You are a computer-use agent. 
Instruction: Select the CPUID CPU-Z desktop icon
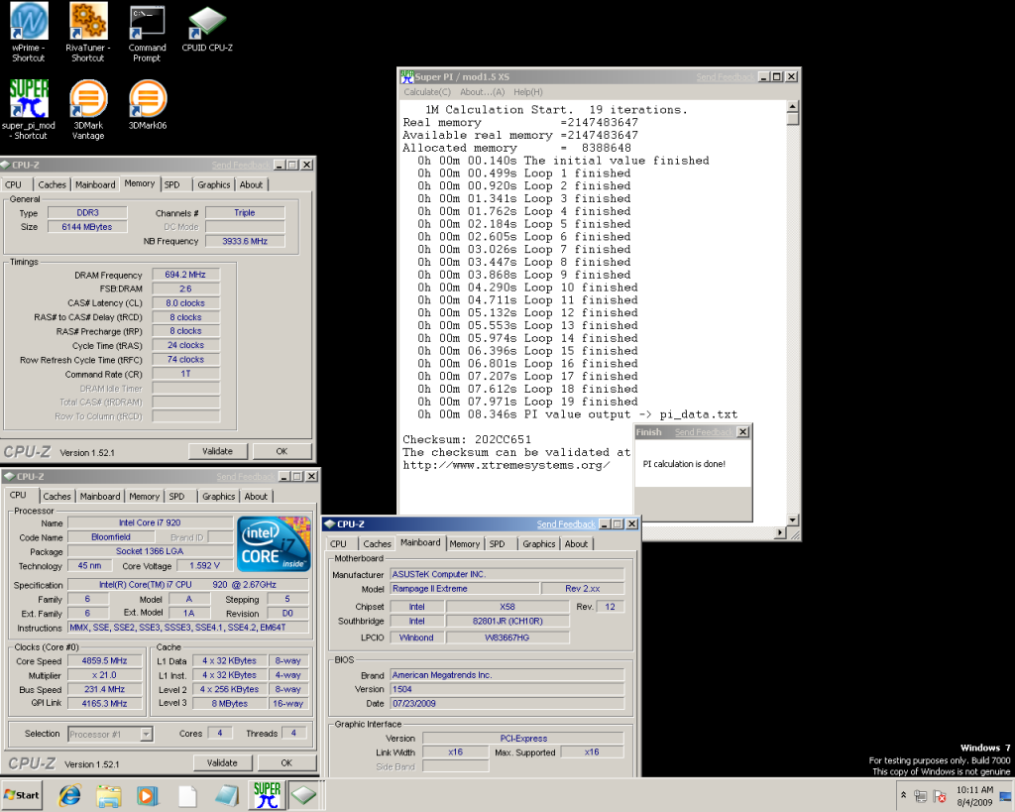point(207,29)
